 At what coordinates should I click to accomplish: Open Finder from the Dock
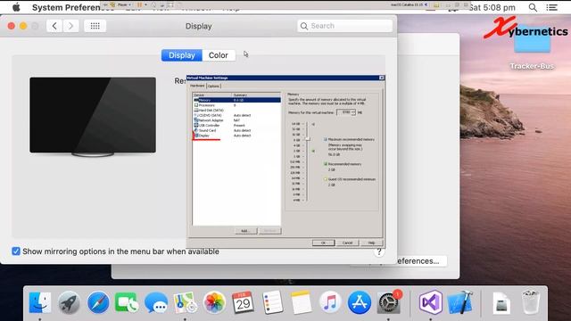click(x=40, y=303)
